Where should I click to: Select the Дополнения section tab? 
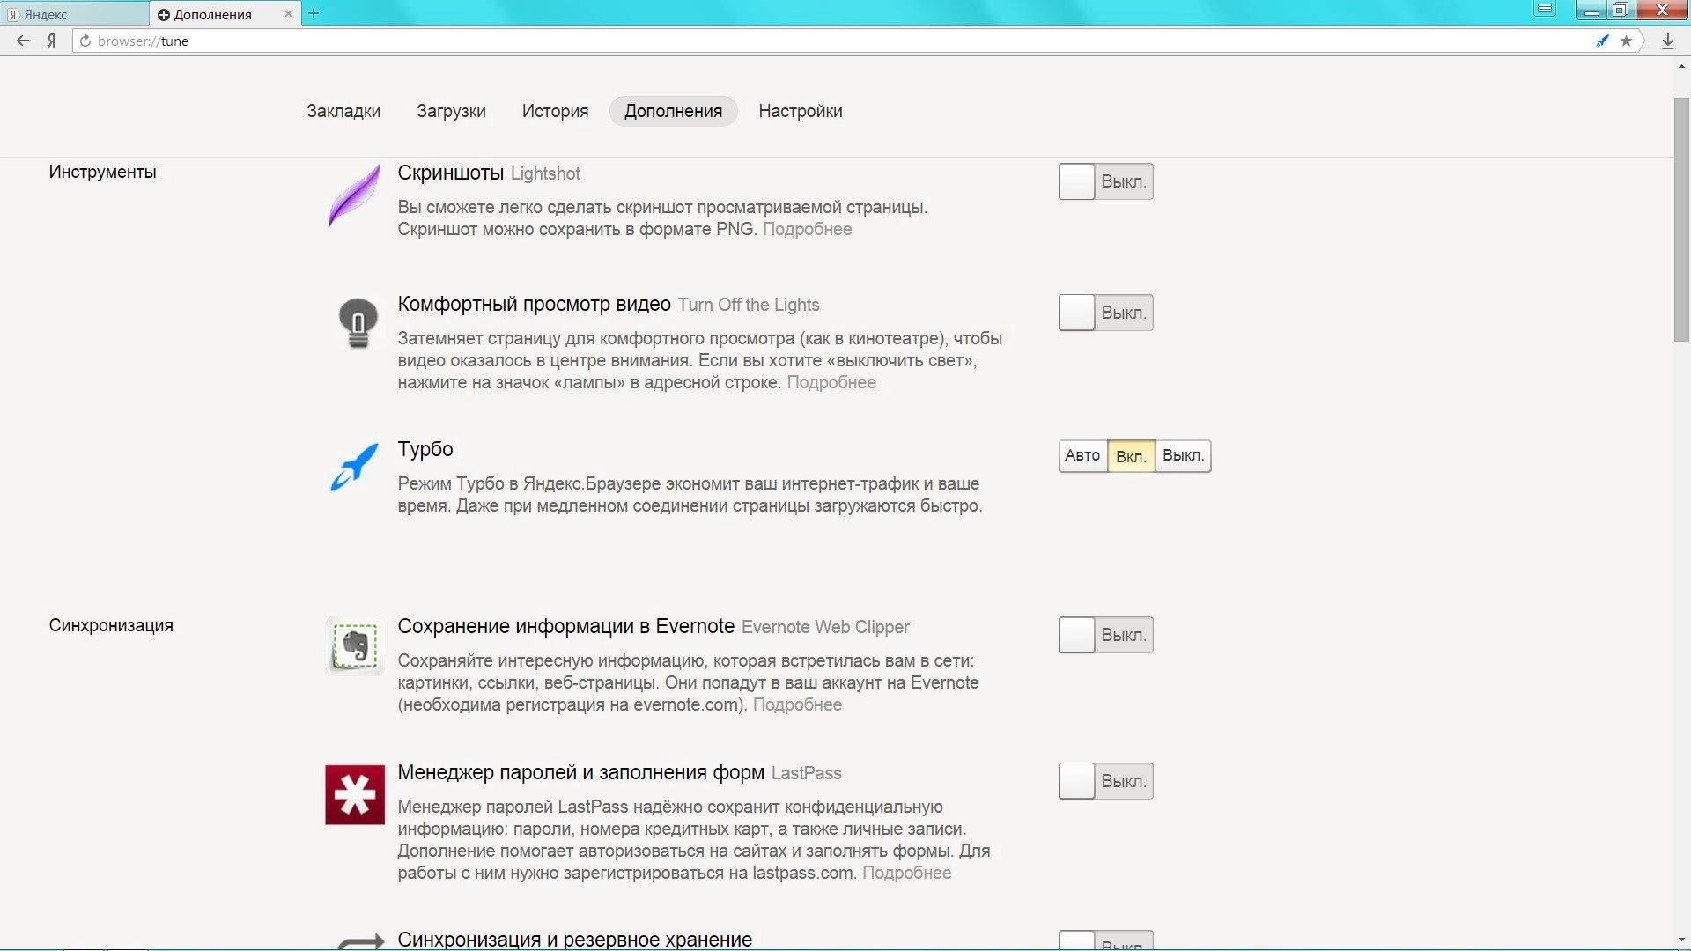coord(673,111)
